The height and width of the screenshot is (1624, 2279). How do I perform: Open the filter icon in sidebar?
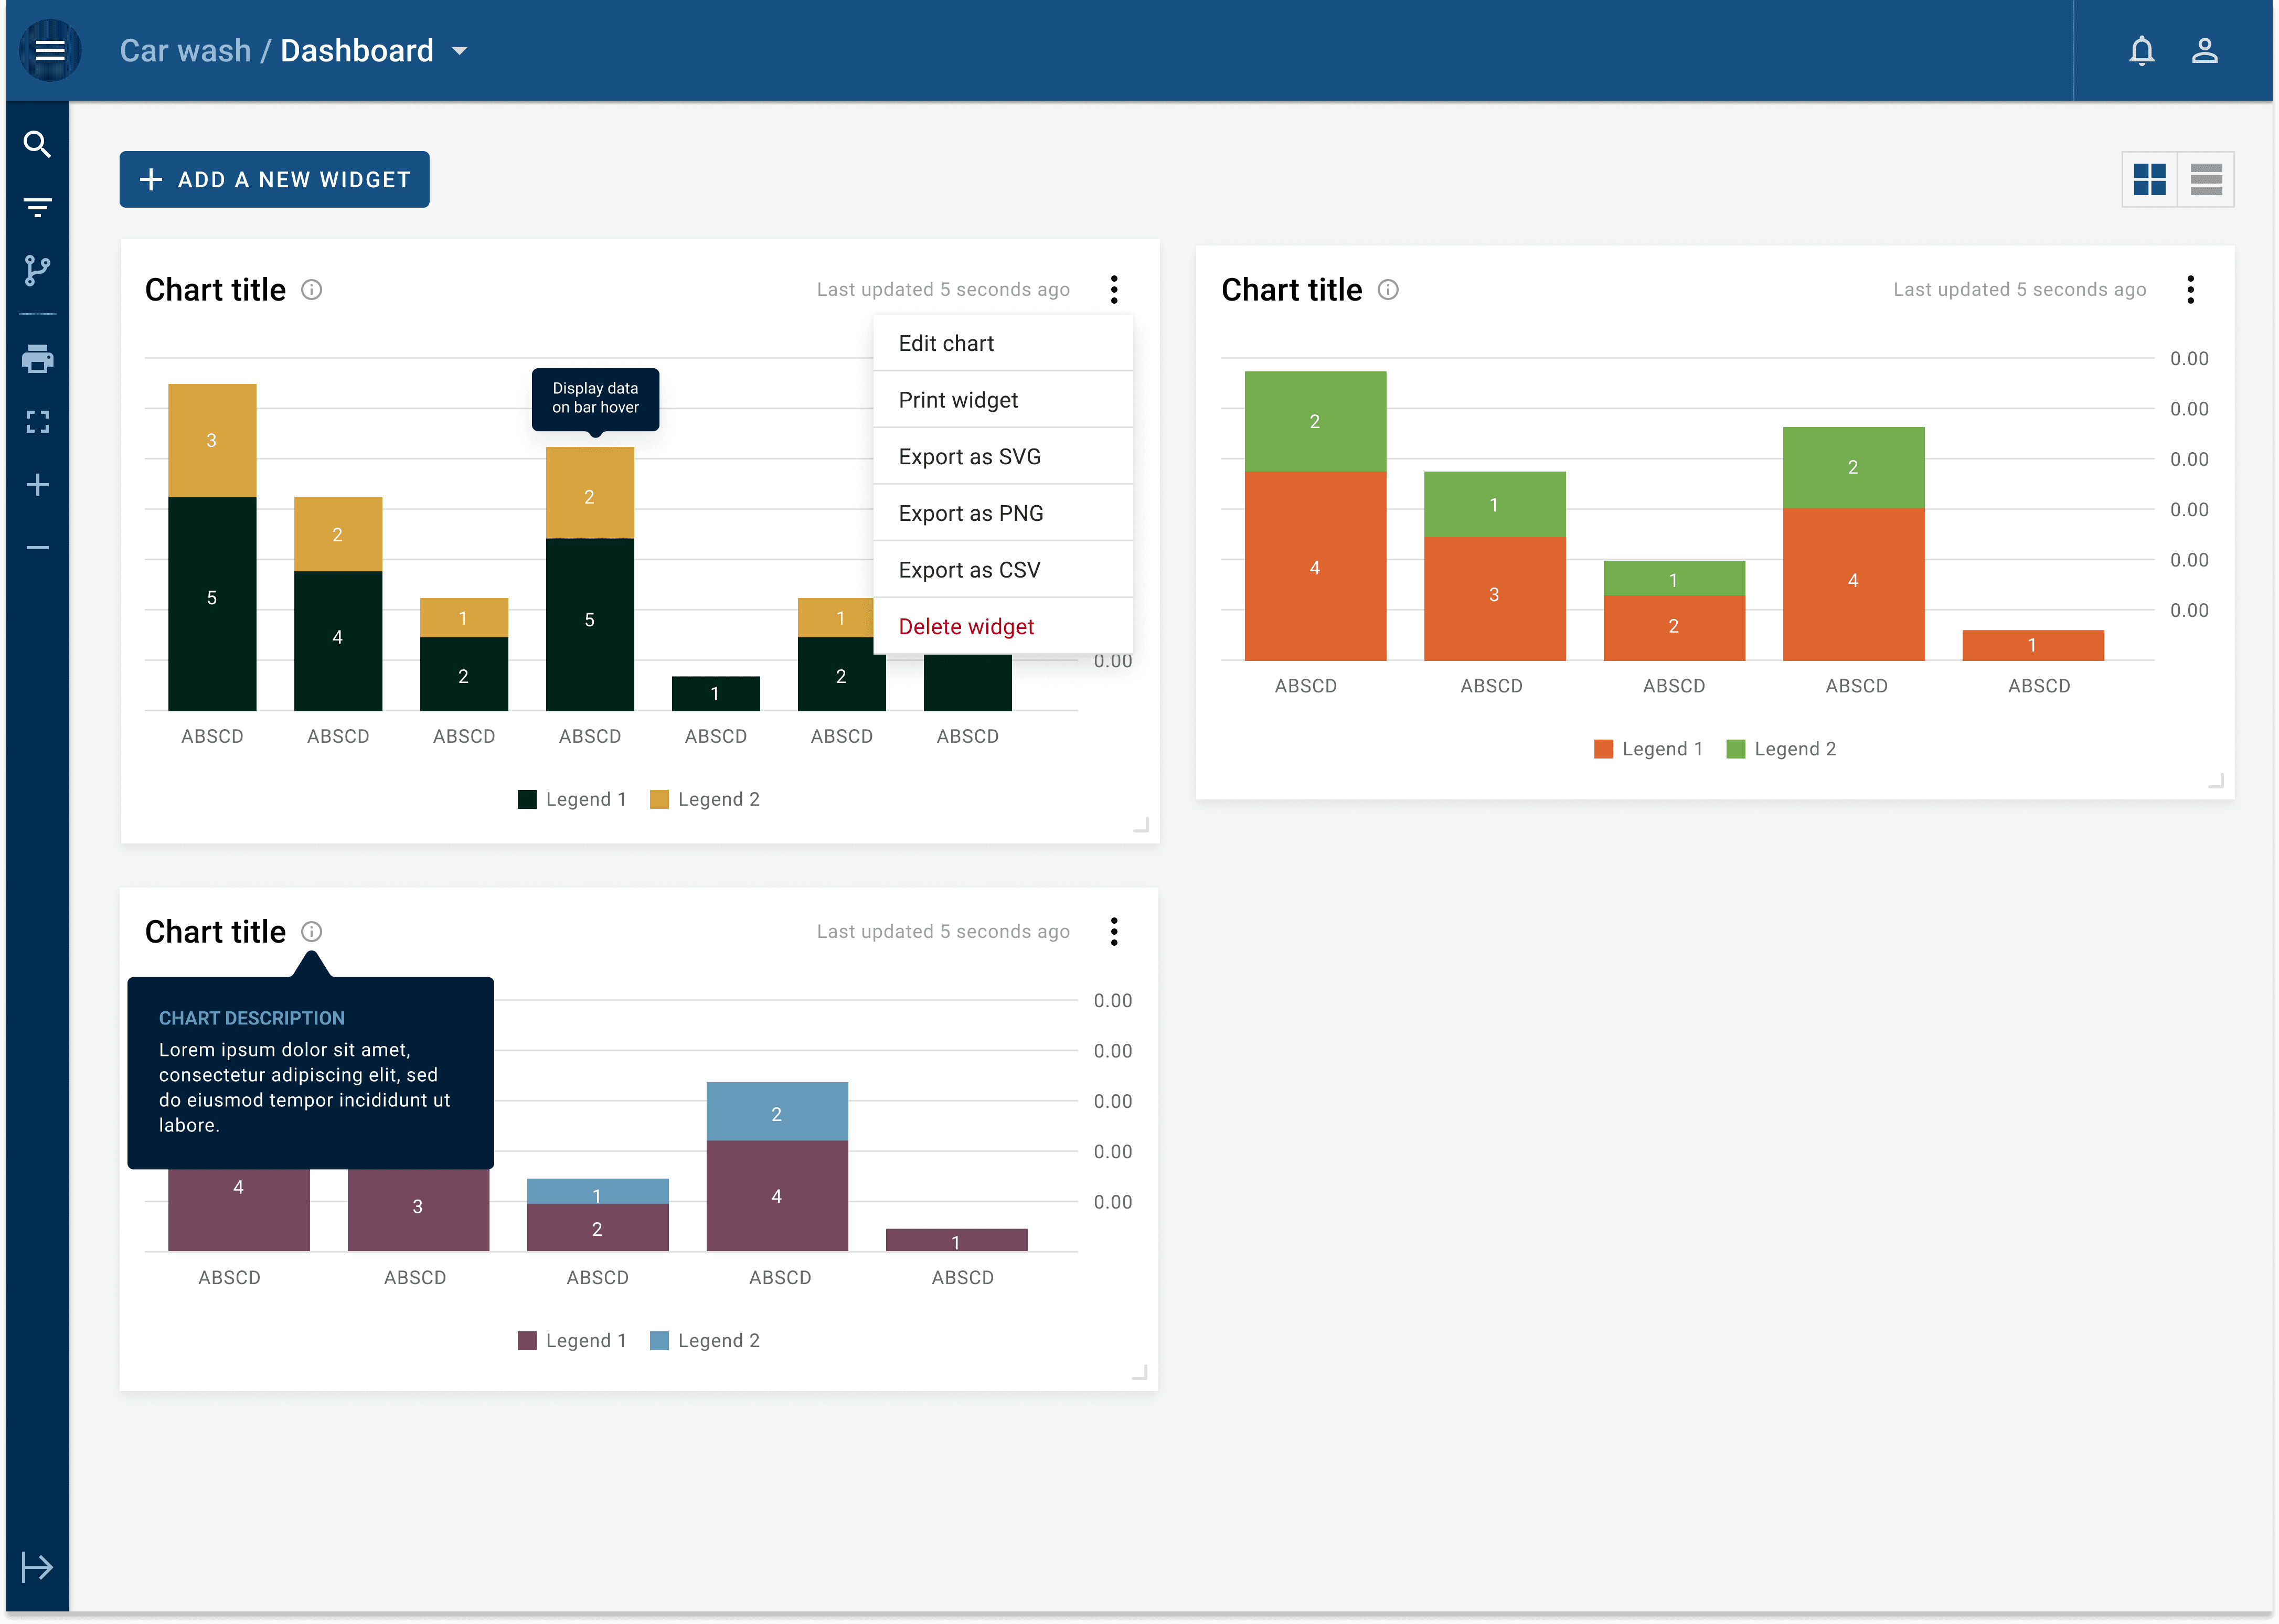coord(37,207)
